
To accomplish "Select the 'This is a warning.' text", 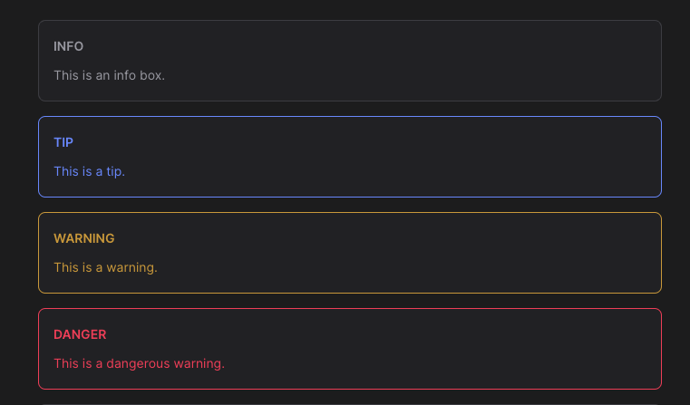I will [105, 267].
